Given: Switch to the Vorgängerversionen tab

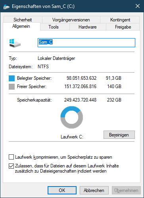Looking at the screenshot, I should click(71, 19).
